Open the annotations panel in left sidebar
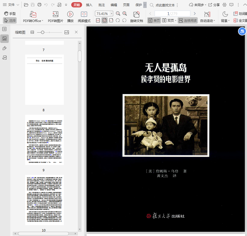This screenshot has width=247, height=236. pos(5,48)
